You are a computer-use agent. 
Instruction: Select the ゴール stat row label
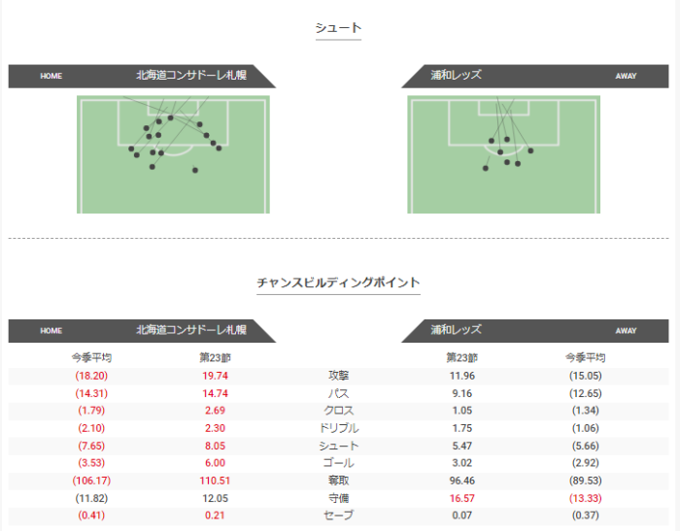click(338, 463)
